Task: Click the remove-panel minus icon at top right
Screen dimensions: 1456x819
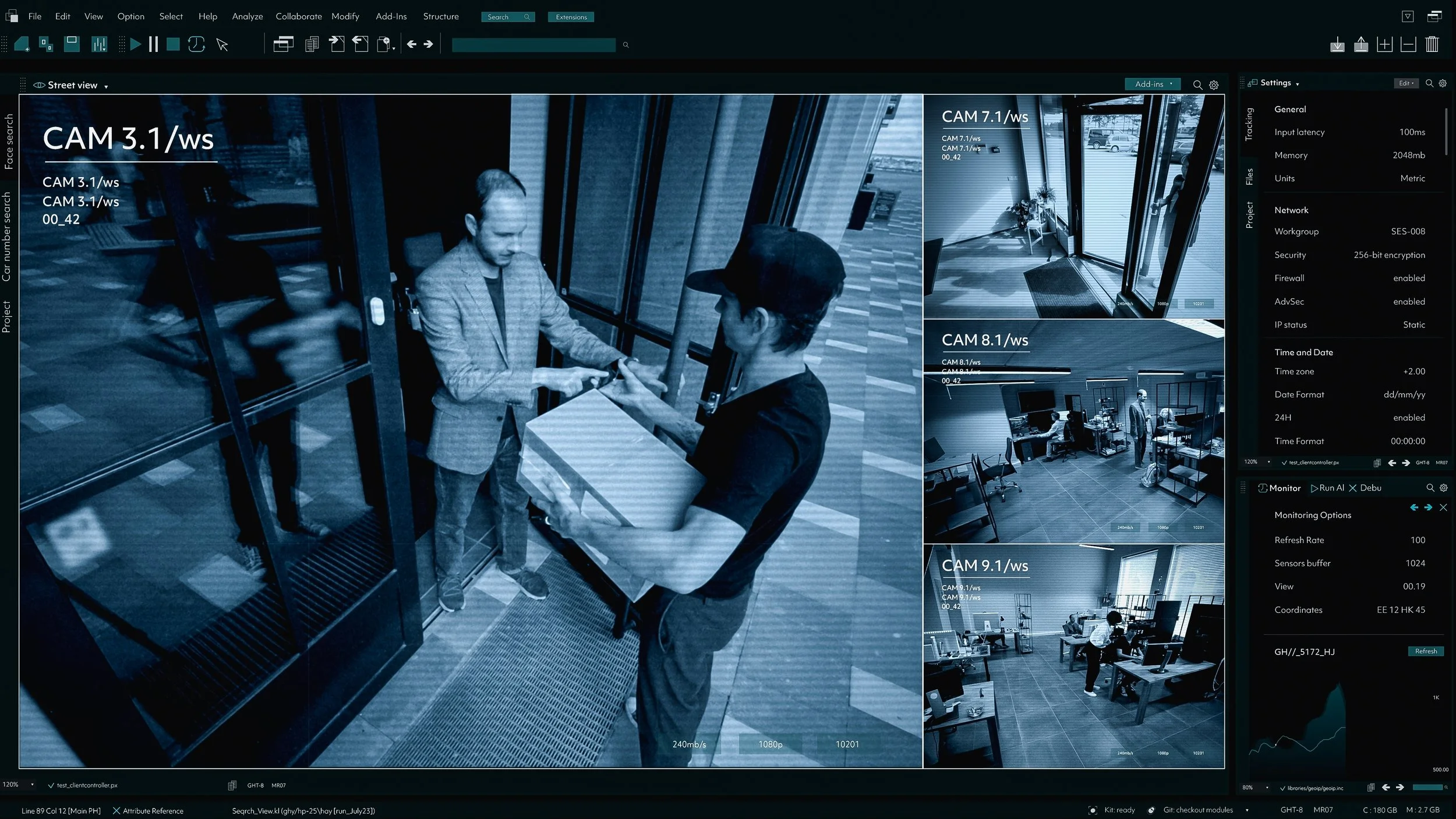Action: click(x=1408, y=44)
